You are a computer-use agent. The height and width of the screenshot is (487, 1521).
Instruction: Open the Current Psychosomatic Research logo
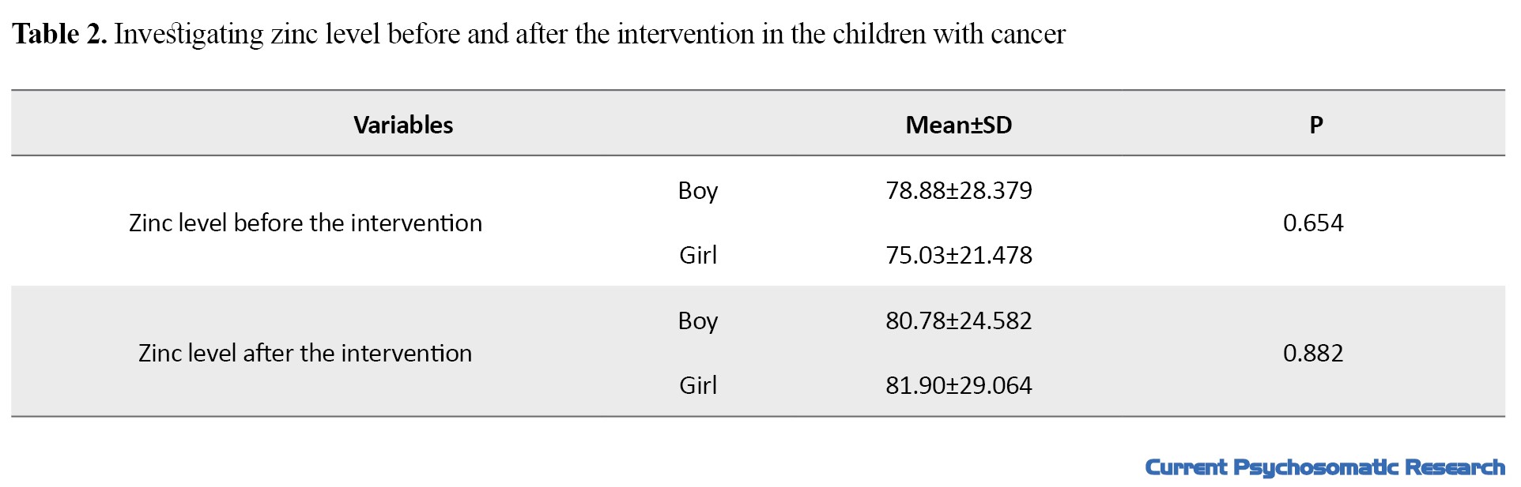click(1325, 467)
